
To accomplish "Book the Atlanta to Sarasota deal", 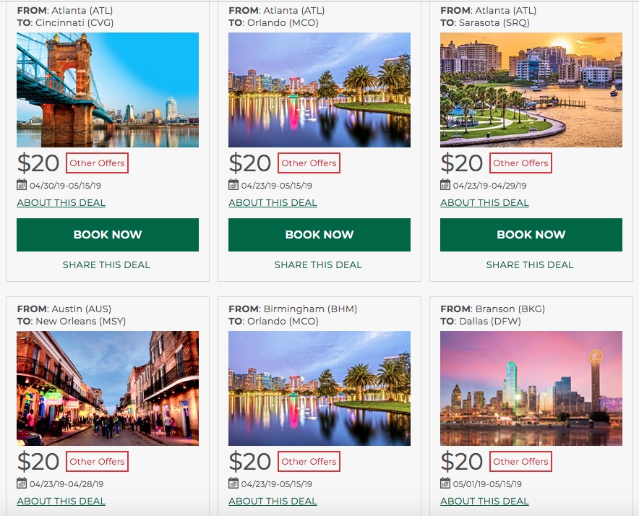I will pyautogui.click(x=531, y=235).
